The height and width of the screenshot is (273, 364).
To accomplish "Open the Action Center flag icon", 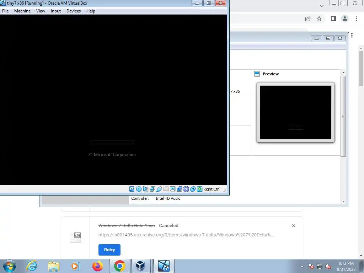I will pyautogui.click(x=311, y=266).
